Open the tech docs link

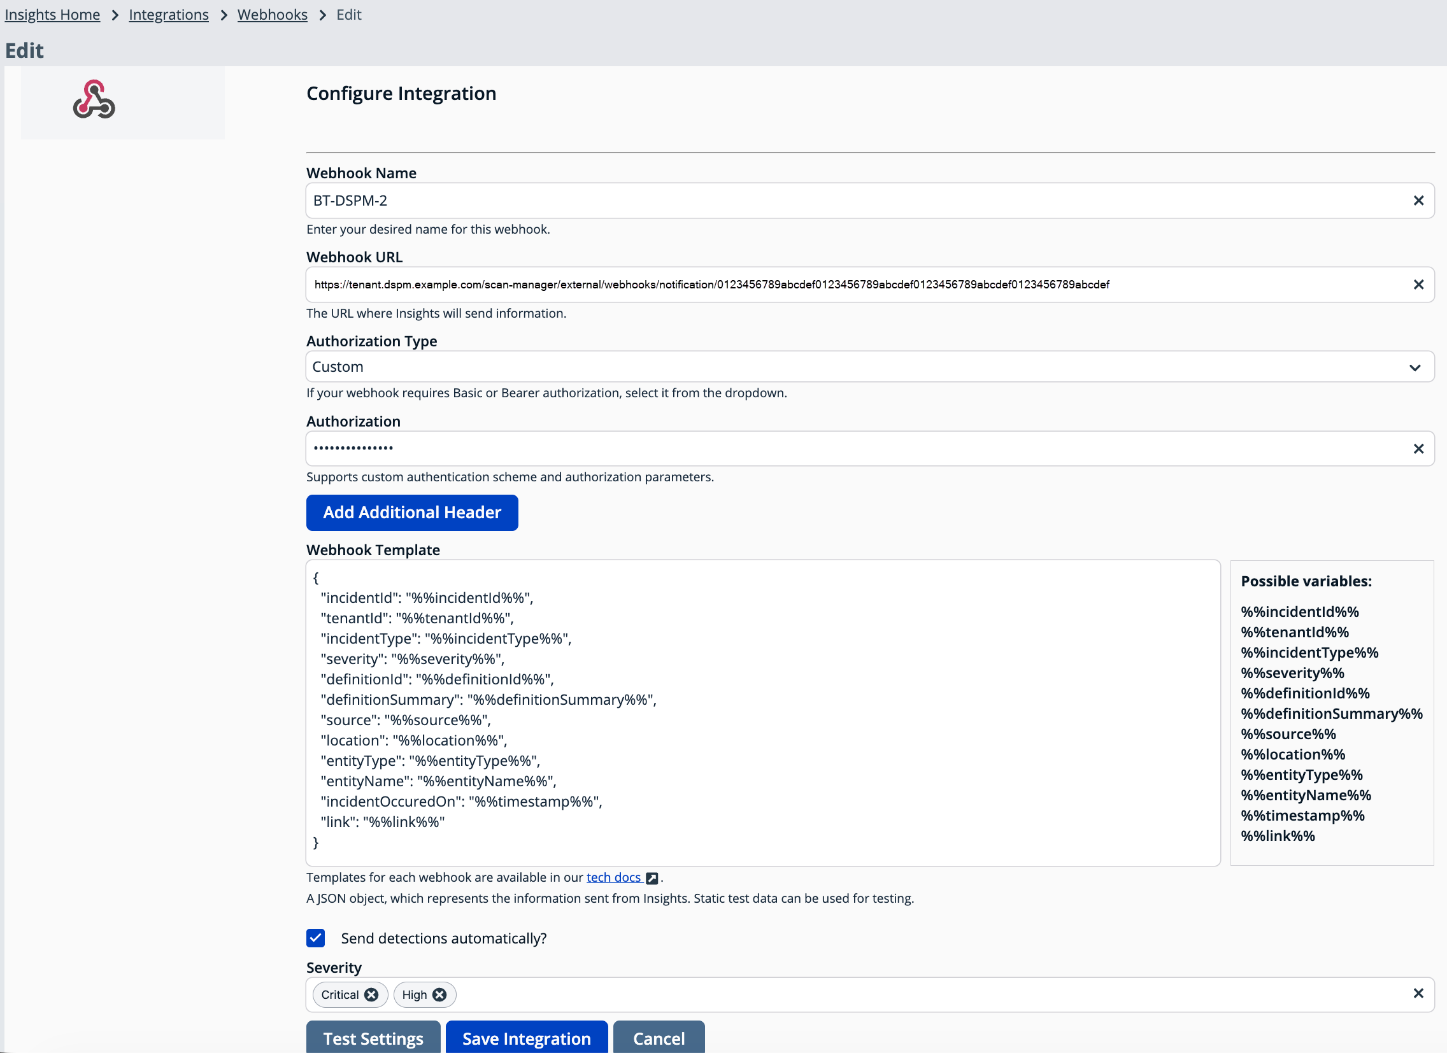coord(614,878)
